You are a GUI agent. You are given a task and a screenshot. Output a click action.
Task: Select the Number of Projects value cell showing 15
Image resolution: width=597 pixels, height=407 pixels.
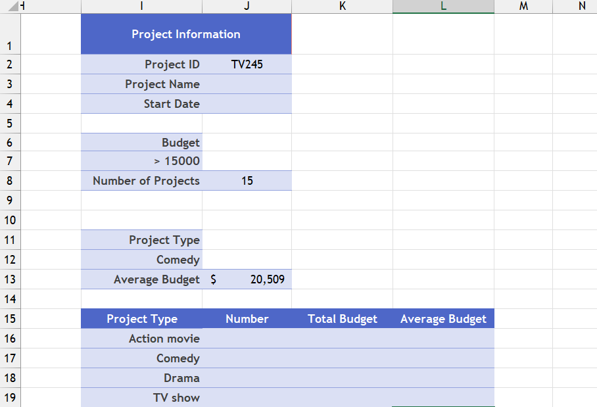(x=247, y=180)
